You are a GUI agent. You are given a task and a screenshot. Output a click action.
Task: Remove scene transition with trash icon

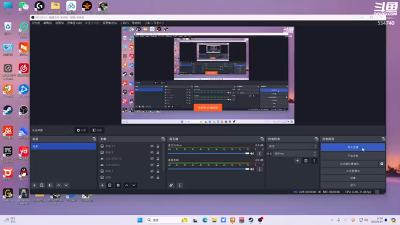coord(306,160)
